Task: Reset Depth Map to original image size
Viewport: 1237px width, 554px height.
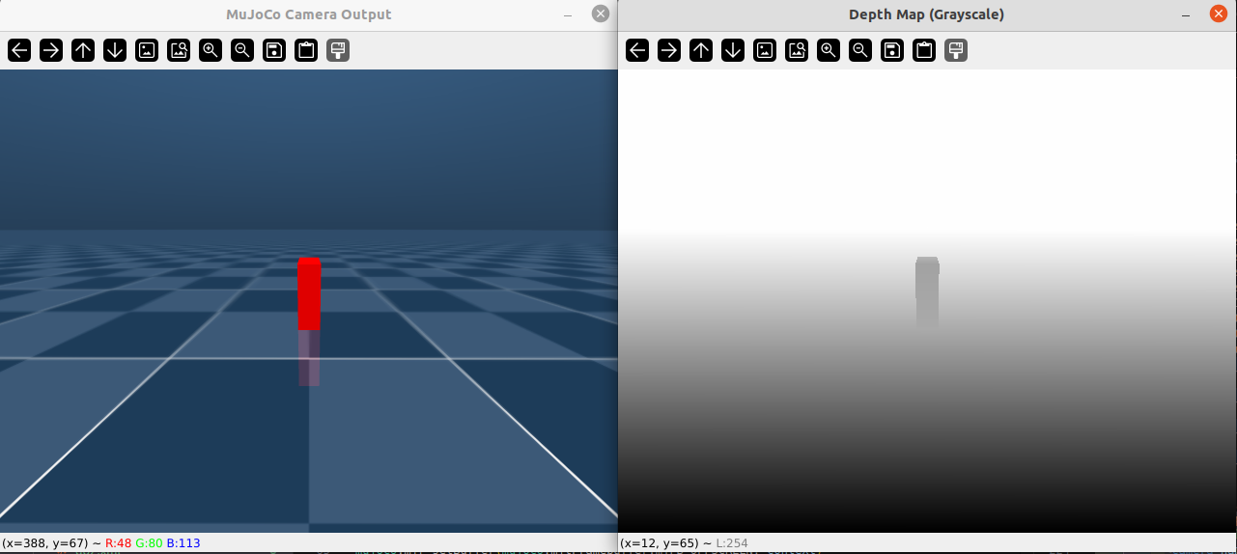Action: click(765, 50)
